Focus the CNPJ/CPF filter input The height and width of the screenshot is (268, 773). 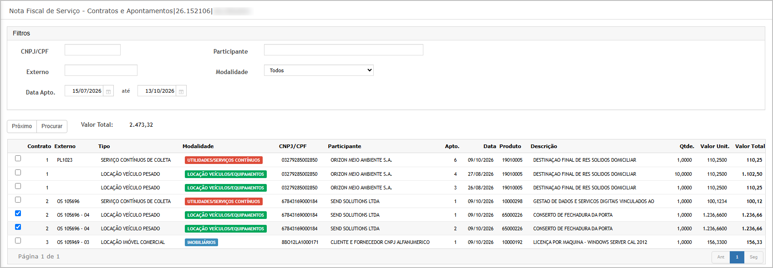pyautogui.click(x=92, y=50)
